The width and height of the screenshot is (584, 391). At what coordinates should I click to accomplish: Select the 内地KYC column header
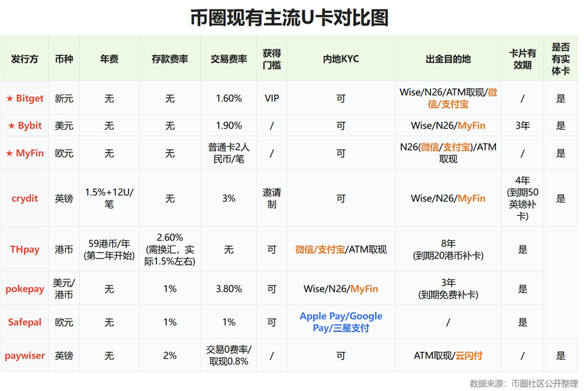pyautogui.click(x=341, y=59)
